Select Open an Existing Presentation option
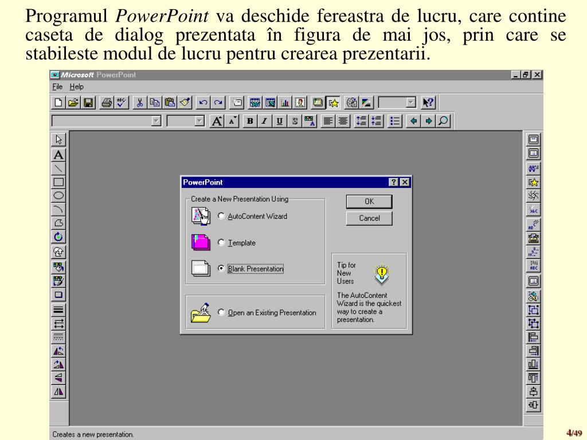The image size is (587, 440). tap(221, 312)
